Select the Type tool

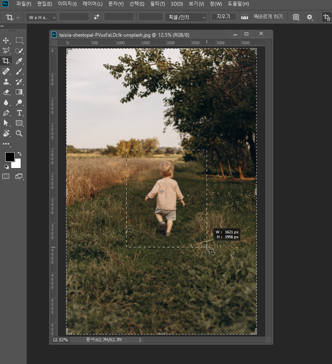tap(19, 113)
